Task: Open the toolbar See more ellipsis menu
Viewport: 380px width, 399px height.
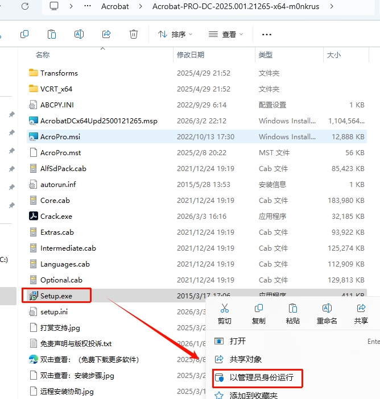Action: 267,34
